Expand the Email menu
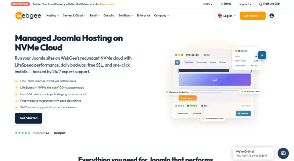This screenshot has height=161, width=294. [x=94, y=15]
